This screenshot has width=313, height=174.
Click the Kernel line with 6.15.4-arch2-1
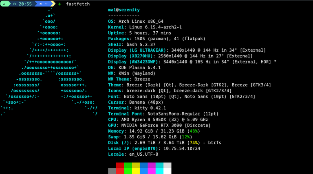point(145,27)
